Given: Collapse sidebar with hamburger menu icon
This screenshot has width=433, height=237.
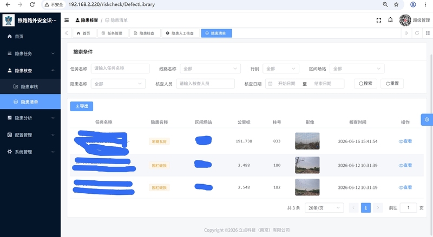Looking at the screenshot, I should (67, 20).
